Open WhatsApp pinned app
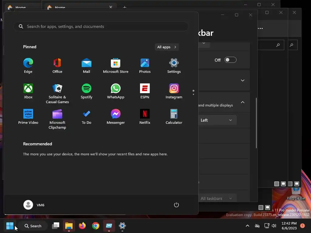The width and height of the screenshot is (311, 233). [116, 91]
